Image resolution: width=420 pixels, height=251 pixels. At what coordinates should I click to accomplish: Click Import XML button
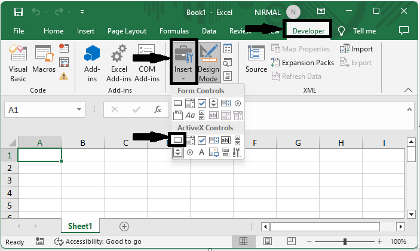tap(356, 49)
